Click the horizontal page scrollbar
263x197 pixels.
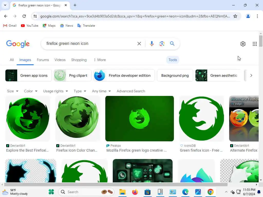tap(116, 185)
